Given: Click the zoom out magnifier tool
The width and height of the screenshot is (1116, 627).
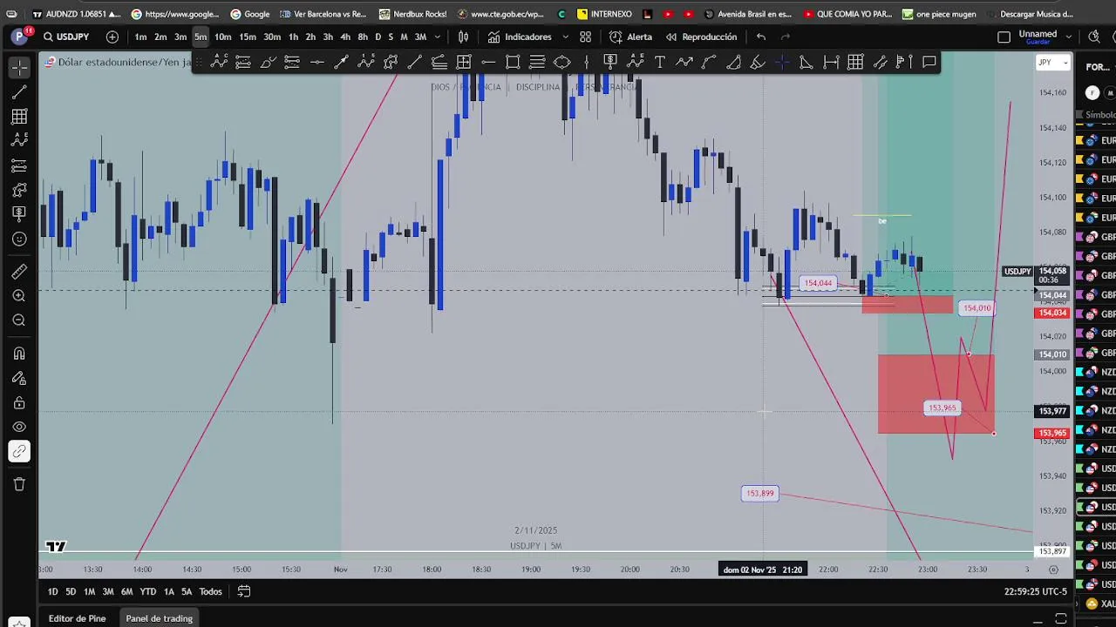Looking at the screenshot, I should (x=19, y=320).
